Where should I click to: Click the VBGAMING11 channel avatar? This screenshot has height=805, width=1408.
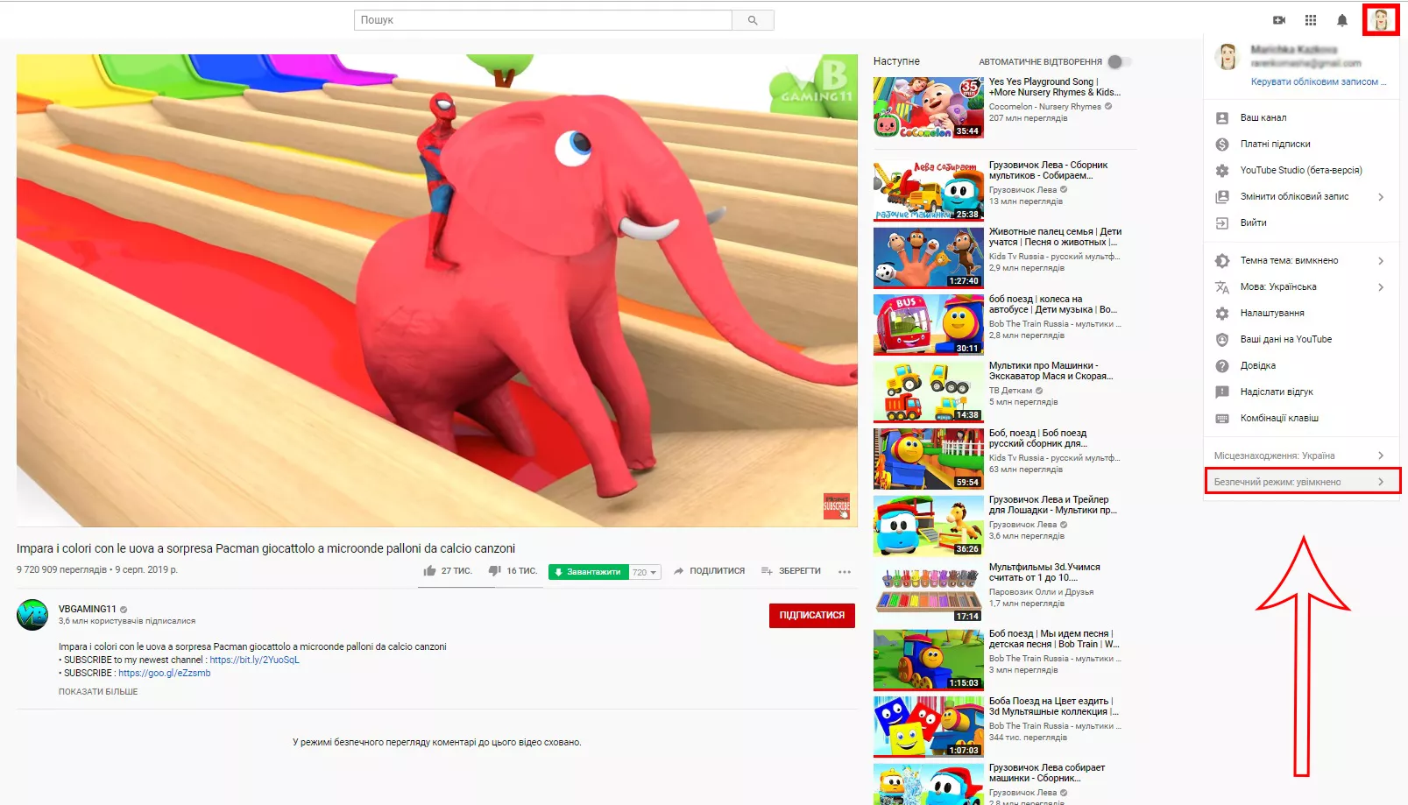pos(32,615)
